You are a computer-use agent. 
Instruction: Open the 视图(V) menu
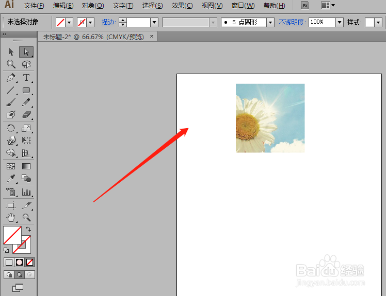click(212, 5)
